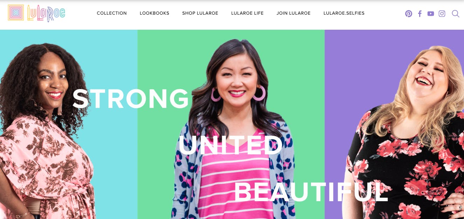464x219 pixels.
Task: Click the Join LuLaRoe link
Action: click(x=293, y=13)
